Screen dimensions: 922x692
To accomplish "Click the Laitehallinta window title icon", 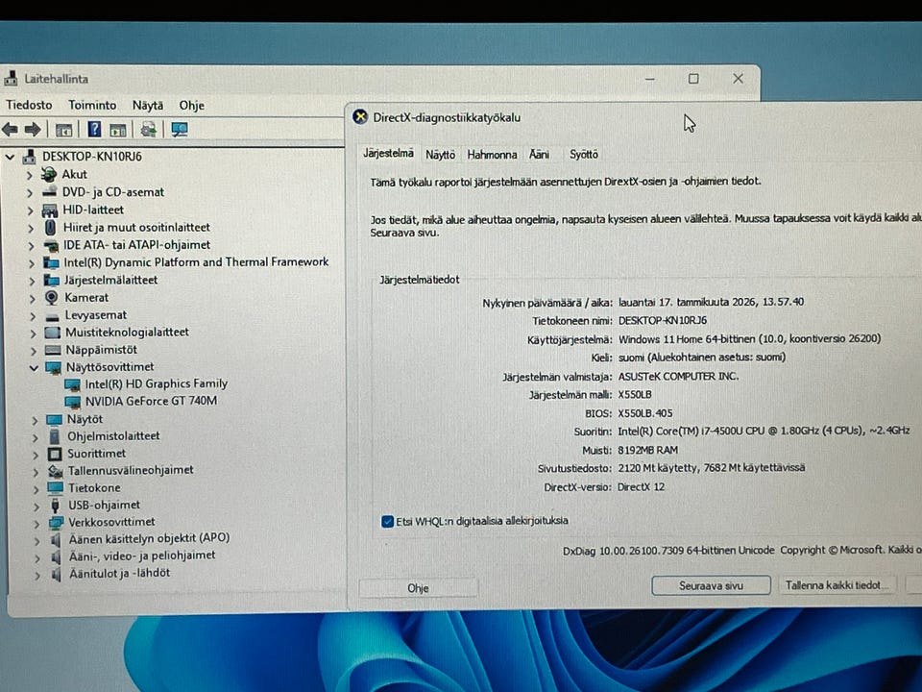I will pyautogui.click(x=10, y=78).
